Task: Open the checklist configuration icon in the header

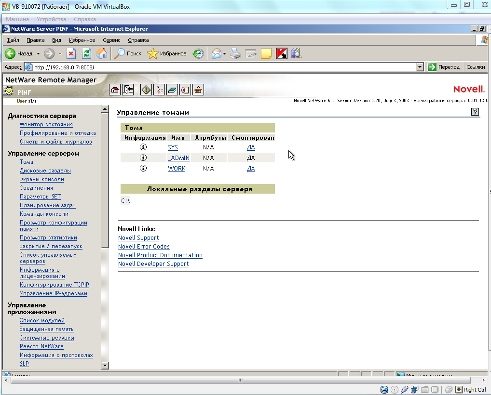Action: (159, 90)
